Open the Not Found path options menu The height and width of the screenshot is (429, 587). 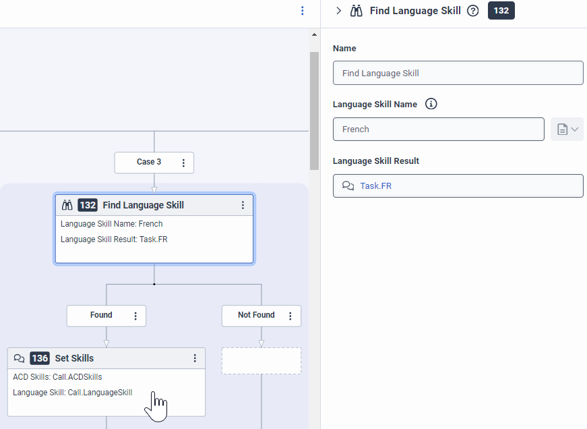(290, 316)
